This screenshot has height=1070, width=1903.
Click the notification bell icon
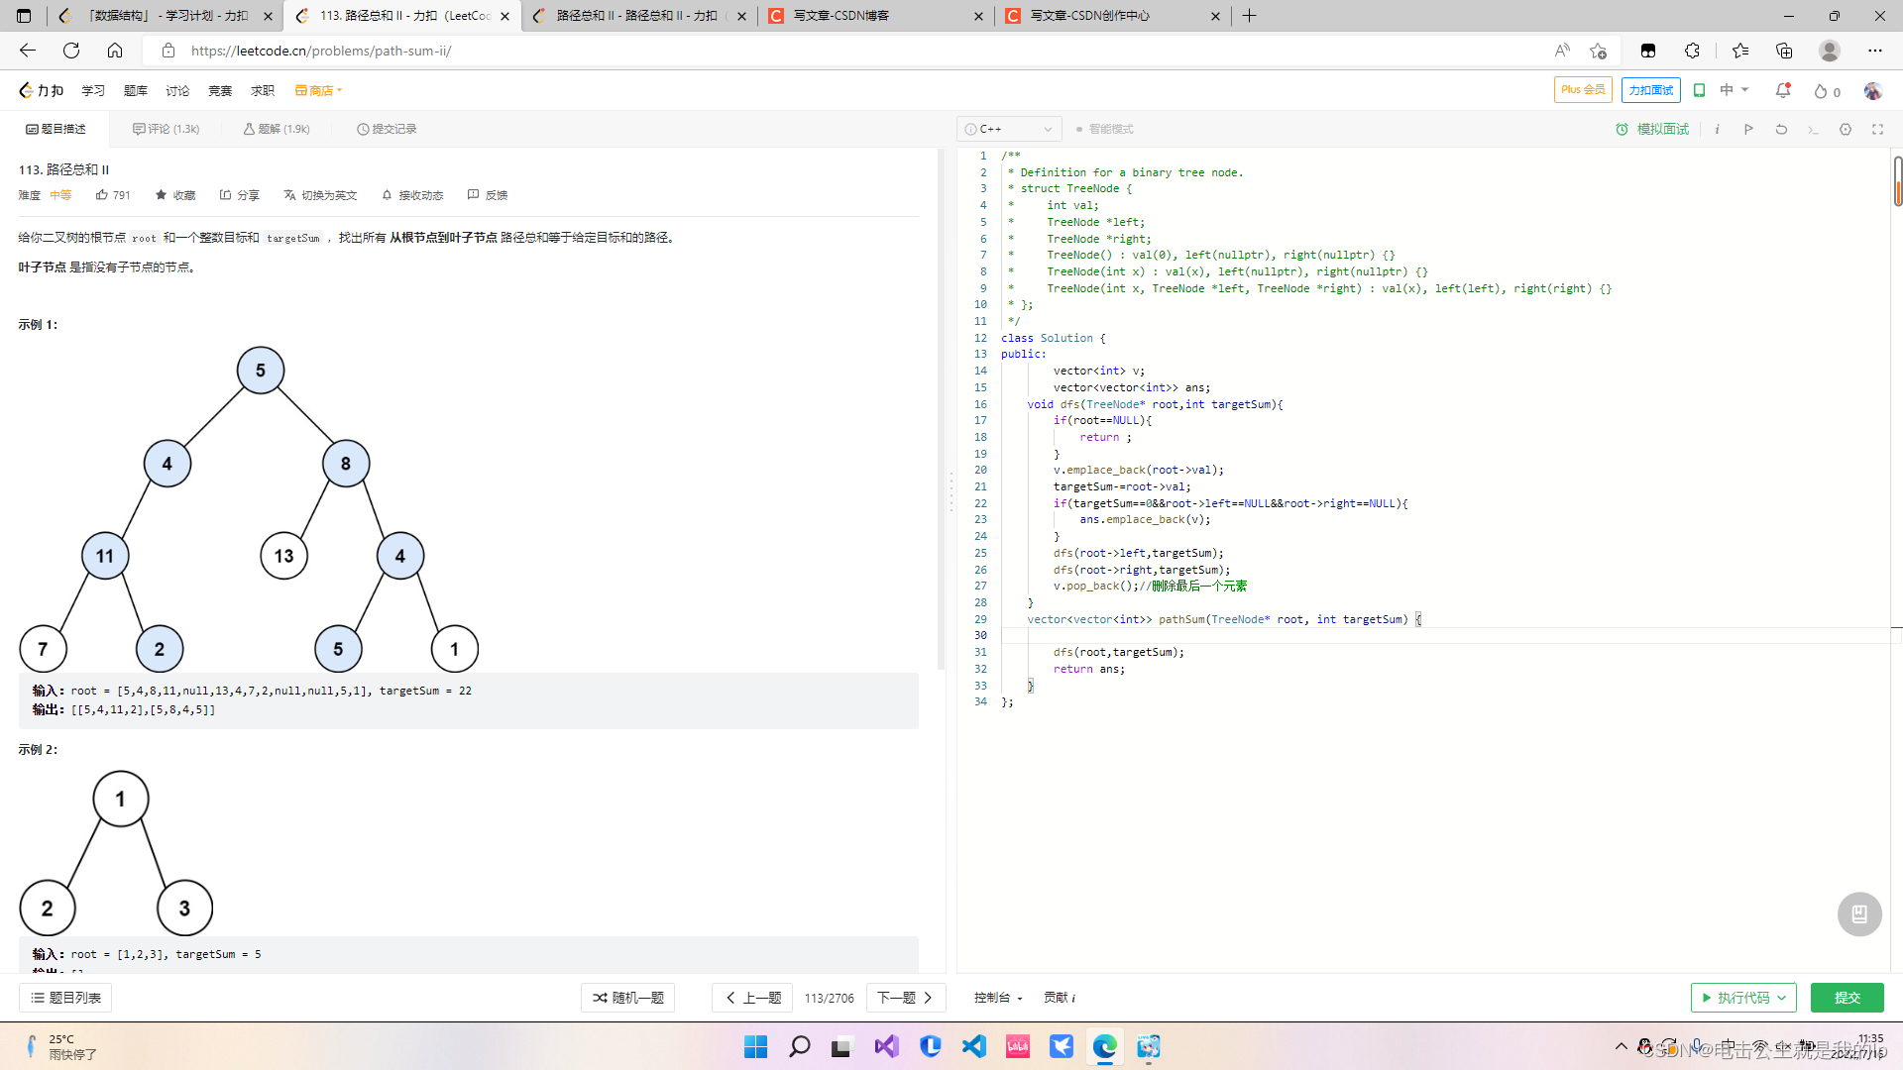1782,90
